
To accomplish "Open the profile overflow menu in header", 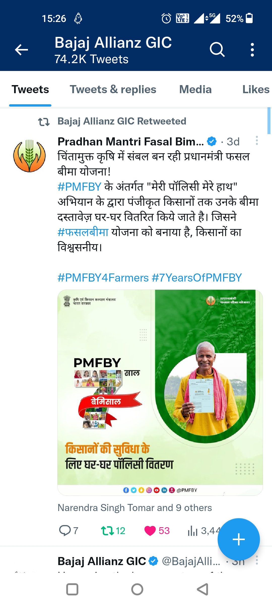I will coord(252,49).
